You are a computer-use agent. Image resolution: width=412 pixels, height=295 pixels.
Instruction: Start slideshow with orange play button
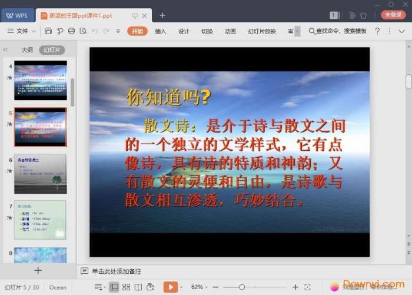pyautogui.click(x=171, y=287)
